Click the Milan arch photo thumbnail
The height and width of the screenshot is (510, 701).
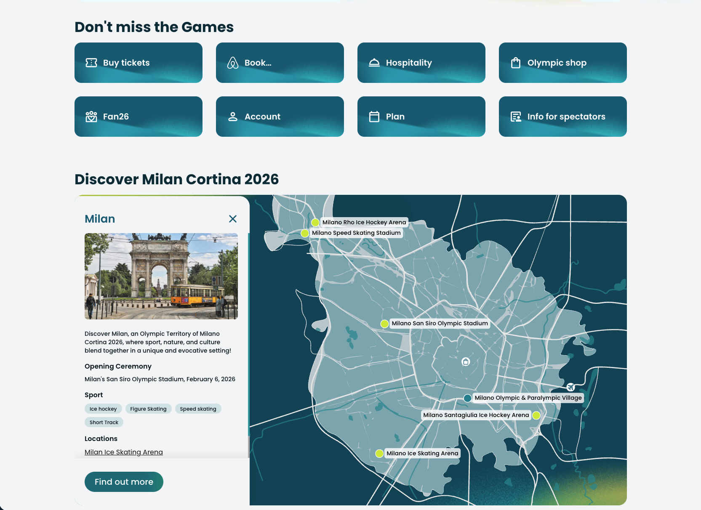[161, 276]
